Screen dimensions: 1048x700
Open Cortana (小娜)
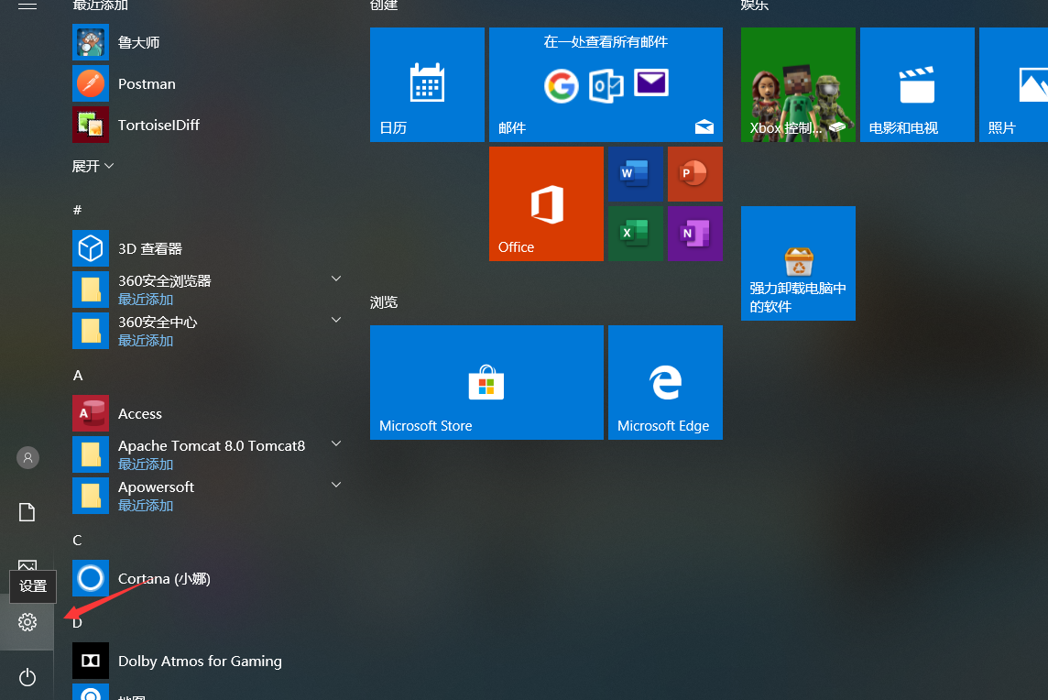point(164,579)
